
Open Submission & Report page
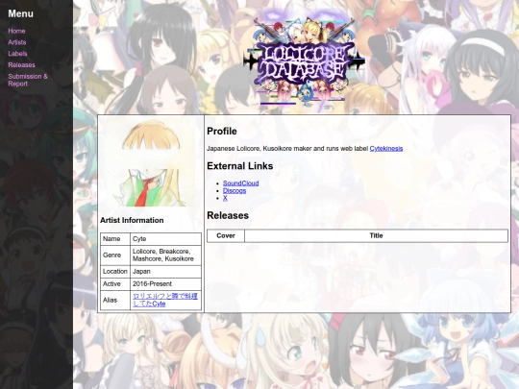click(x=28, y=80)
